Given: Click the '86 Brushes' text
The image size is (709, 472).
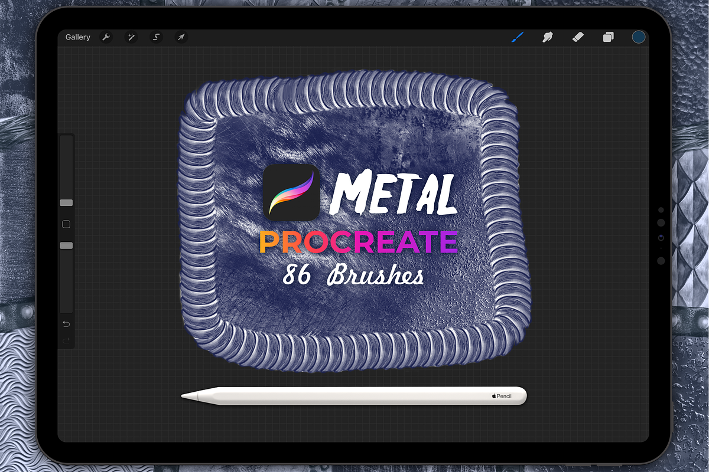Looking at the screenshot, I should pos(353,275).
